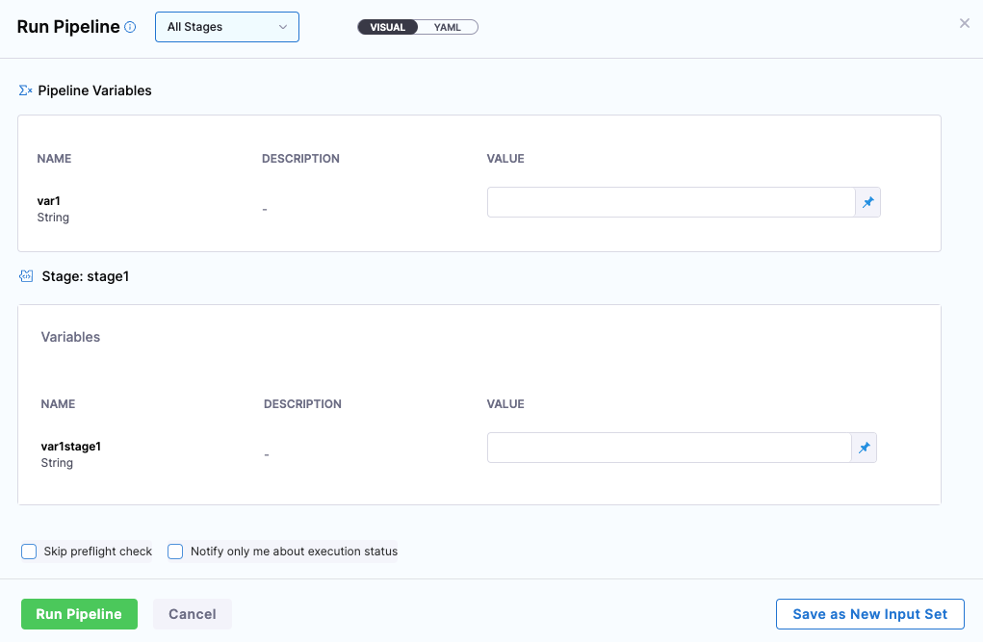Image resolution: width=983 pixels, height=642 pixels.
Task: Open the All Stages dropdown
Action: tap(226, 27)
